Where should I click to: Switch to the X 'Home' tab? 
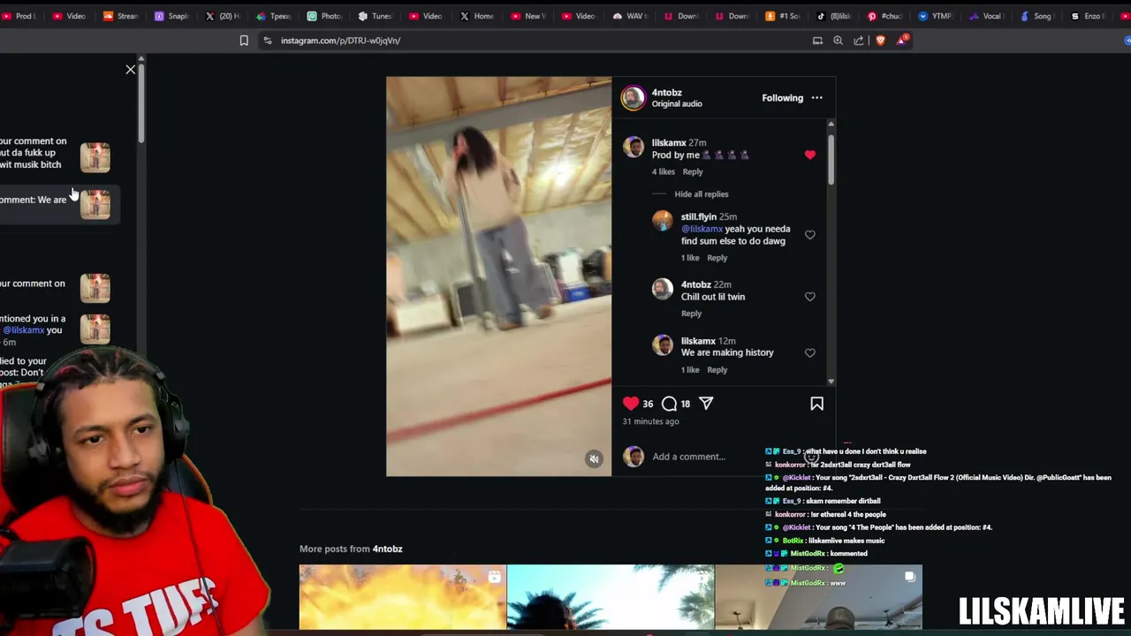pyautogui.click(x=477, y=16)
